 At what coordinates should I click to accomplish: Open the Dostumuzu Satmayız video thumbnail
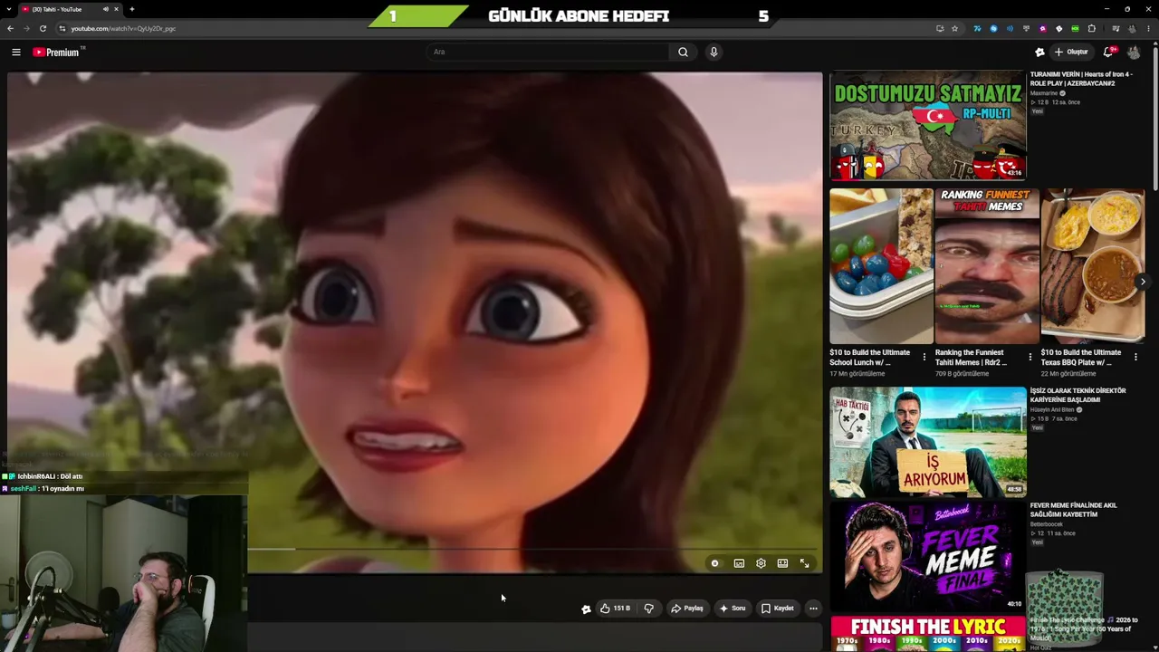click(x=928, y=126)
